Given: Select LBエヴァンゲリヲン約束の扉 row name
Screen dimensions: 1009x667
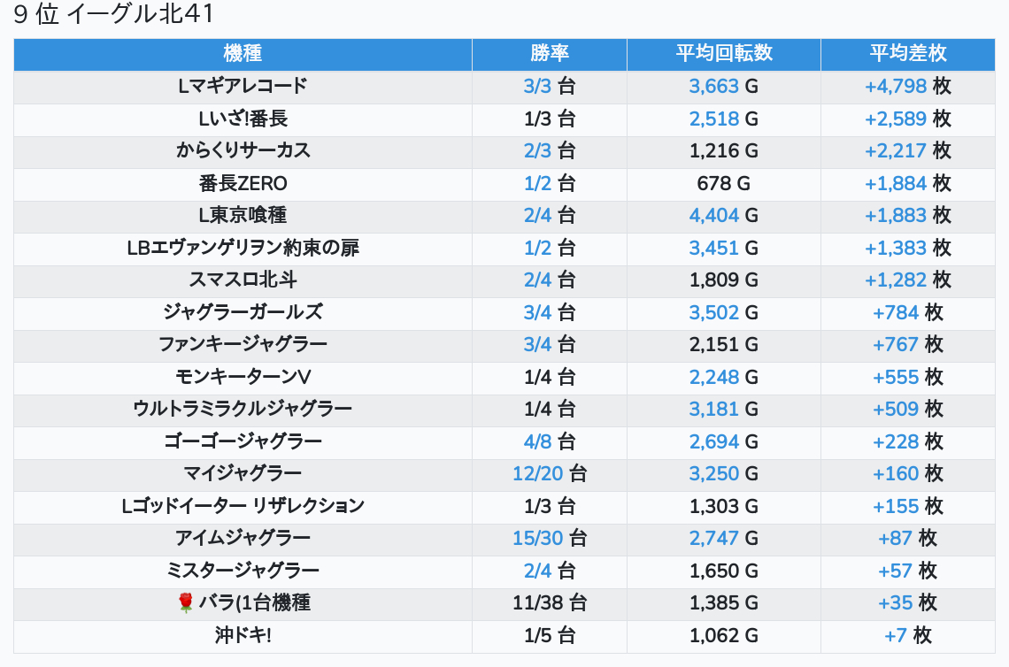Looking at the screenshot, I should pyautogui.click(x=243, y=248).
